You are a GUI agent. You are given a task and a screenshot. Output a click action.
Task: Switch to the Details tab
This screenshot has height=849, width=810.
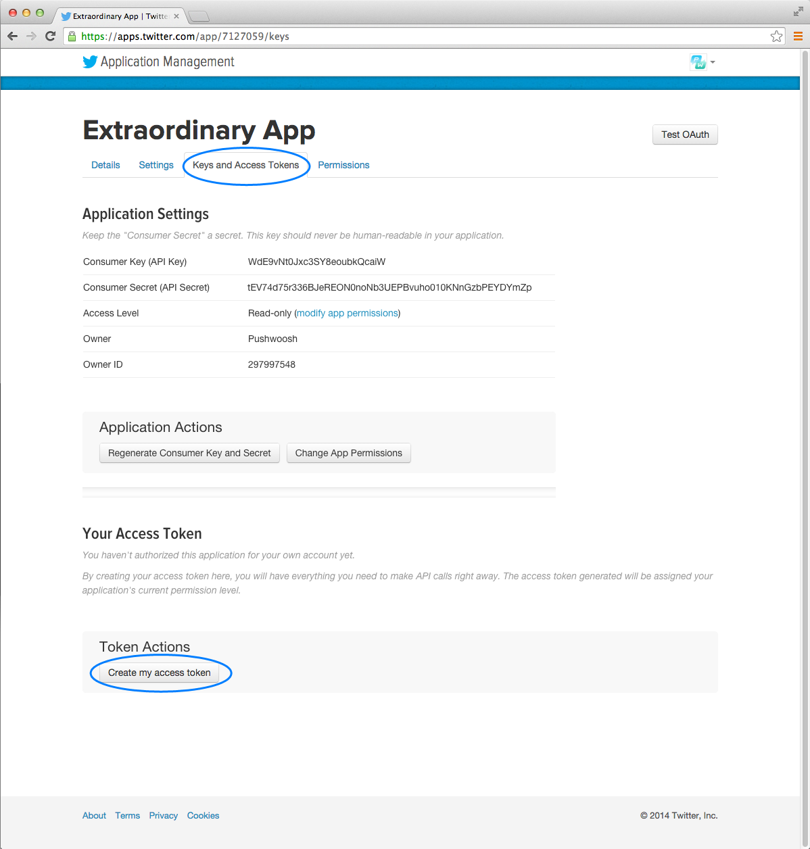[x=105, y=165]
